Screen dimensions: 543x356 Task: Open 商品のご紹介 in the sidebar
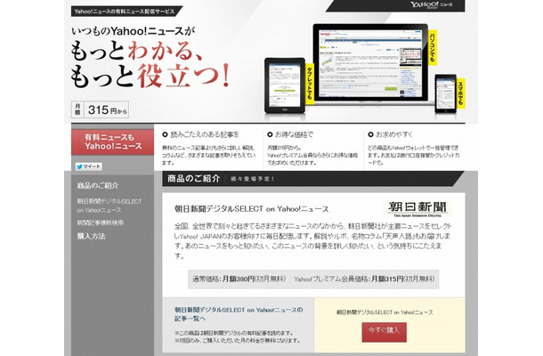pos(98,186)
